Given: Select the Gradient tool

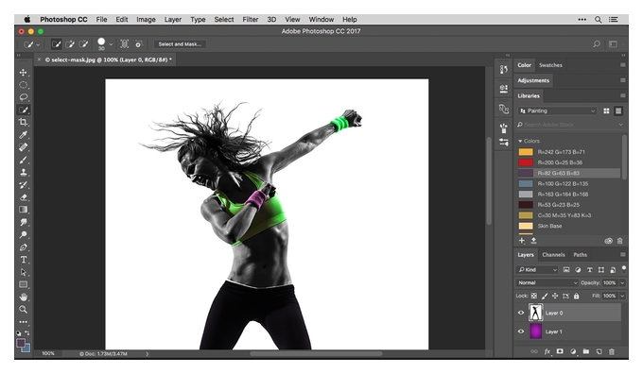Looking at the screenshot, I should 24,210.
